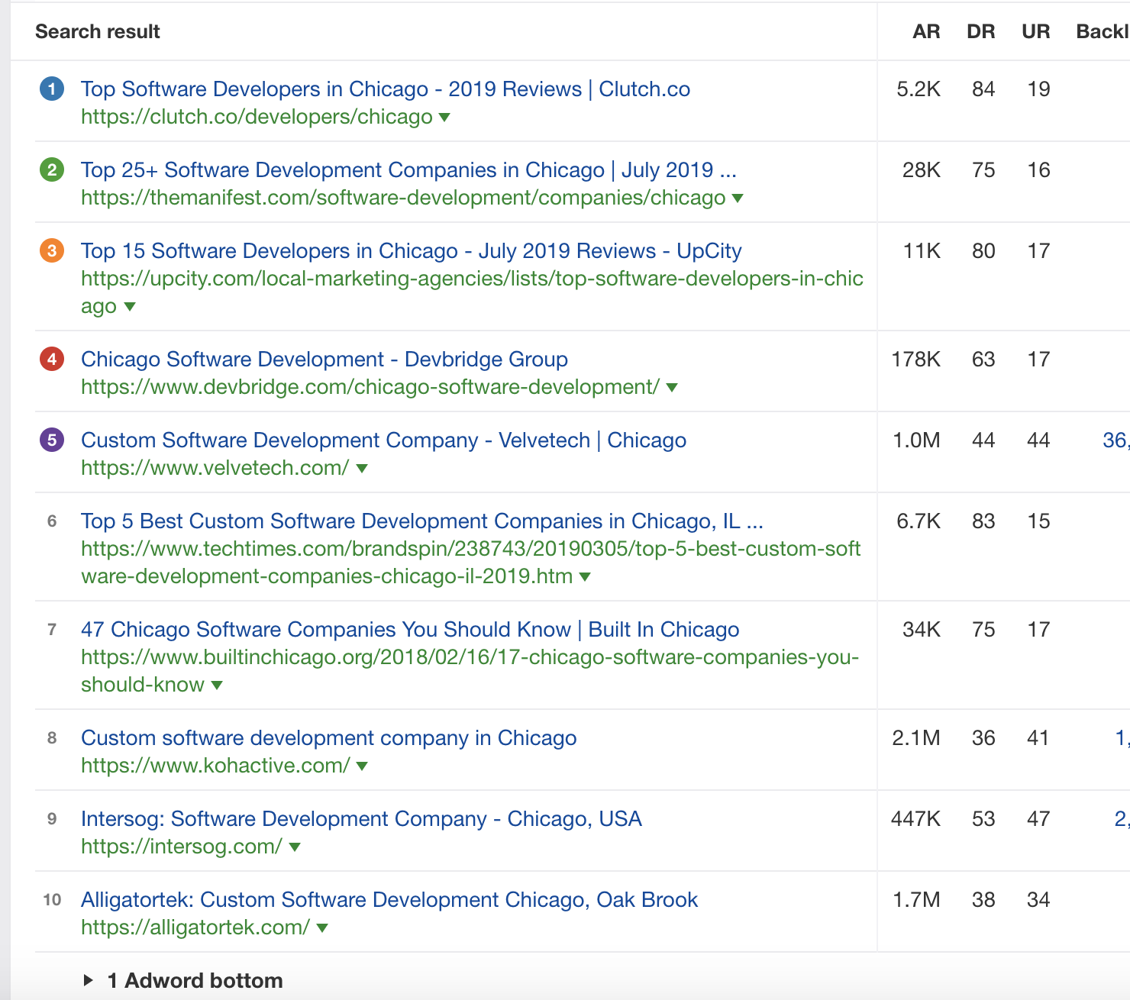Click the red position 4 badge
This screenshot has width=1130, height=1000.
(52, 359)
